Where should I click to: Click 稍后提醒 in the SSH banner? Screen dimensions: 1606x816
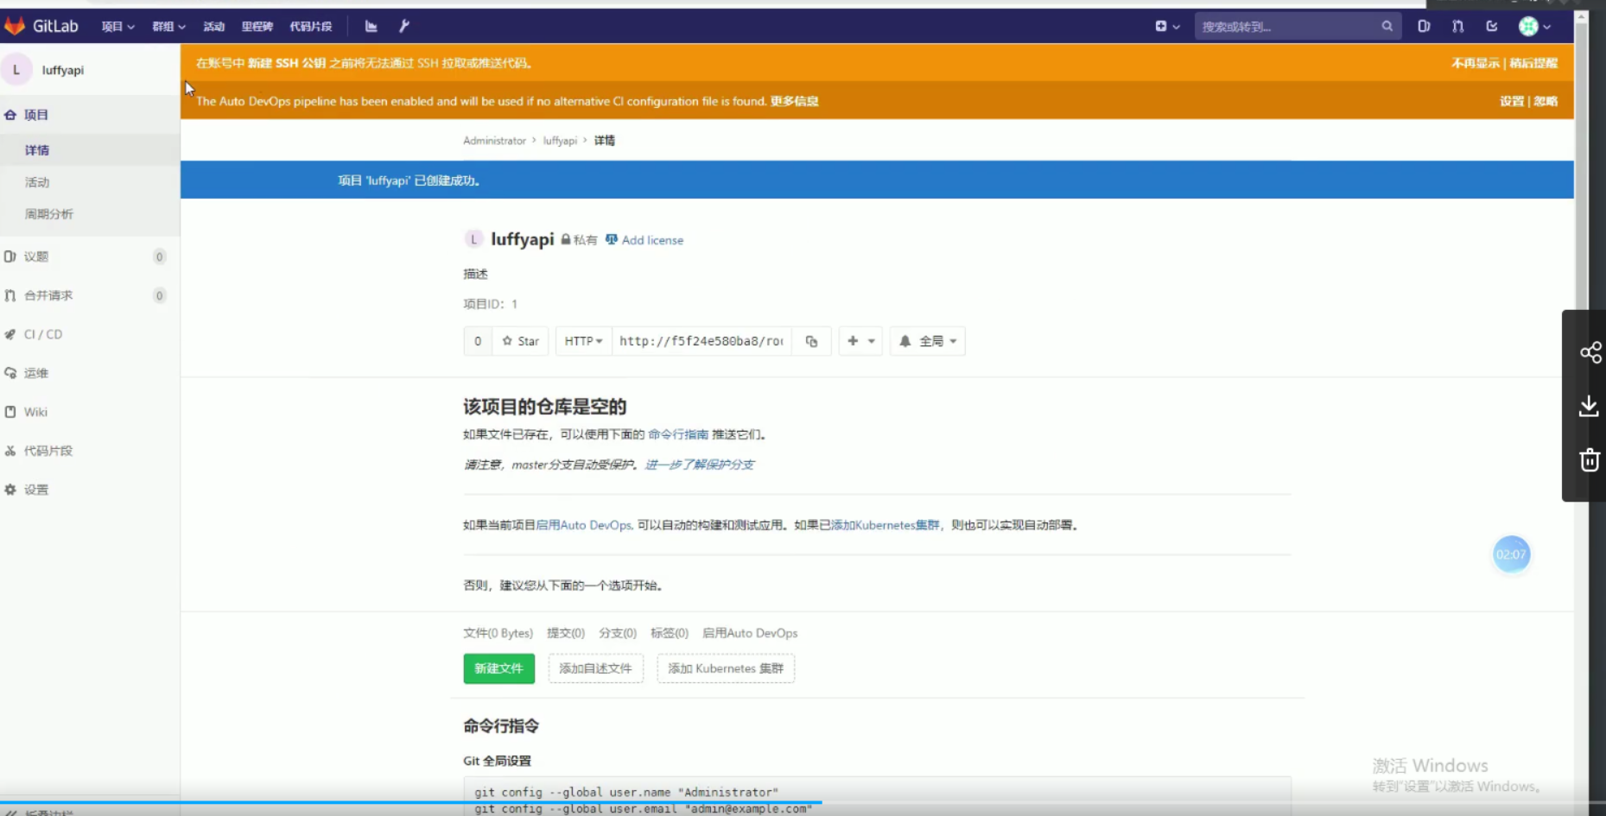1533,63
